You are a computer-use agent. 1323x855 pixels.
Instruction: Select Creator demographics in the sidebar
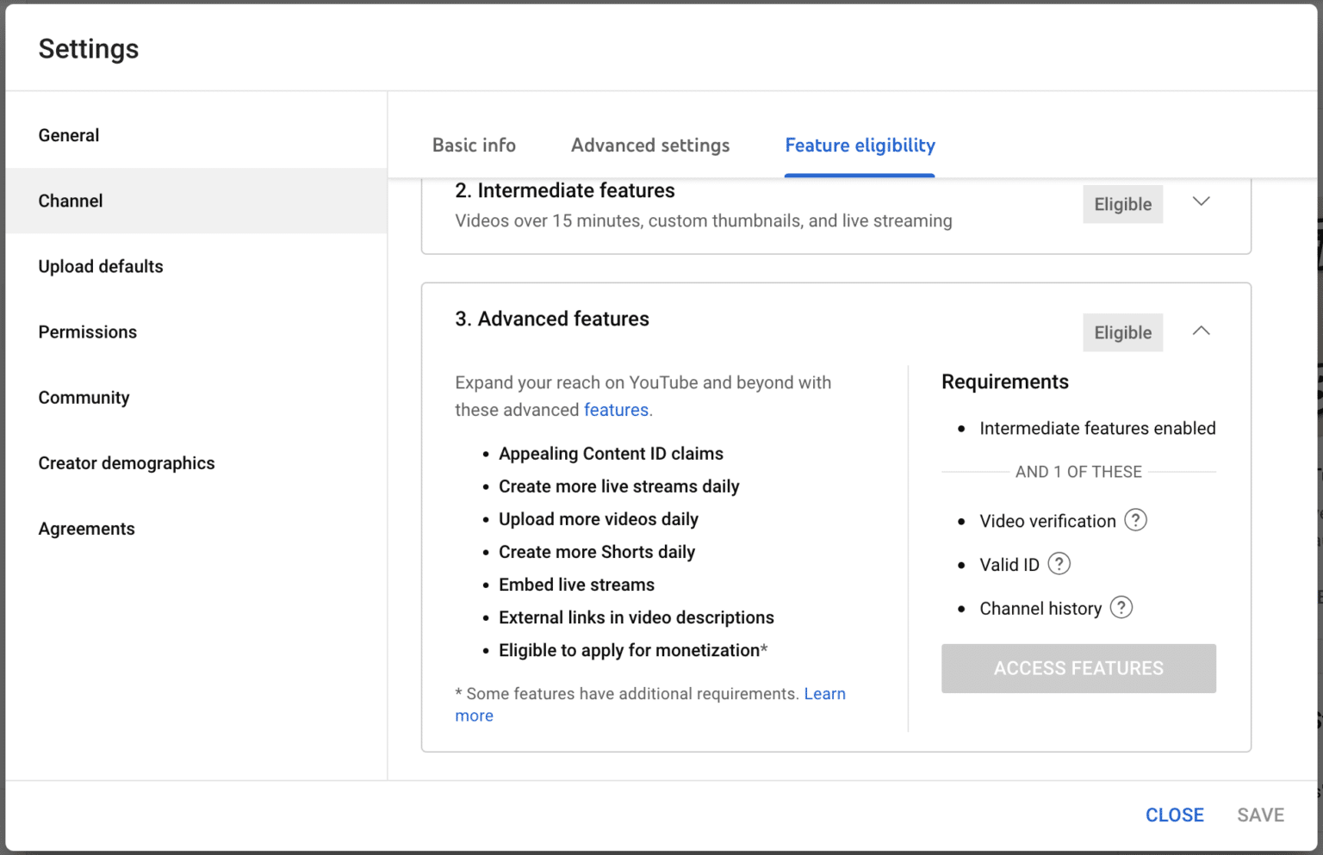pyautogui.click(x=127, y=462)
